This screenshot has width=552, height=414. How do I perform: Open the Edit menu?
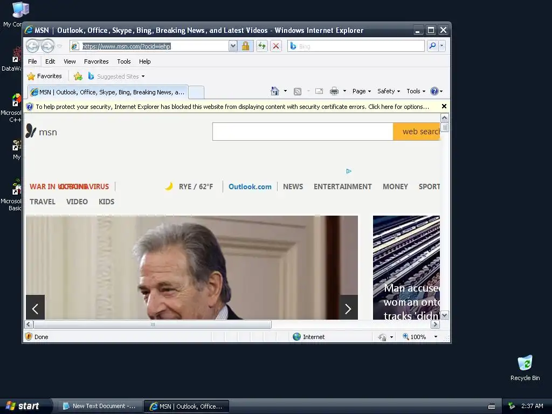(x=50, y=61)
